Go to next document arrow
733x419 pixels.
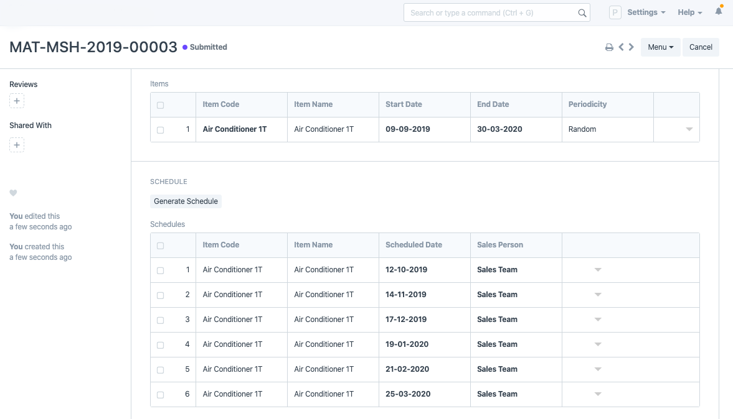coord(631,47)
